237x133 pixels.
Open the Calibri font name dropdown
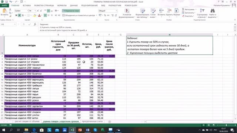tap(28, 11)
